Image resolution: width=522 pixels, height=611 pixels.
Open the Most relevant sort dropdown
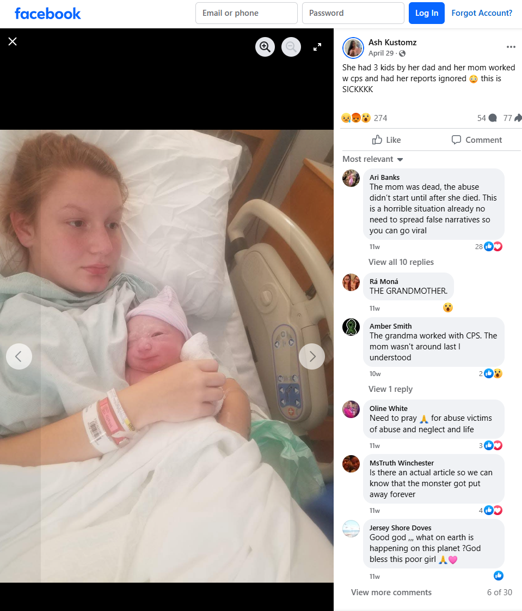372,159
